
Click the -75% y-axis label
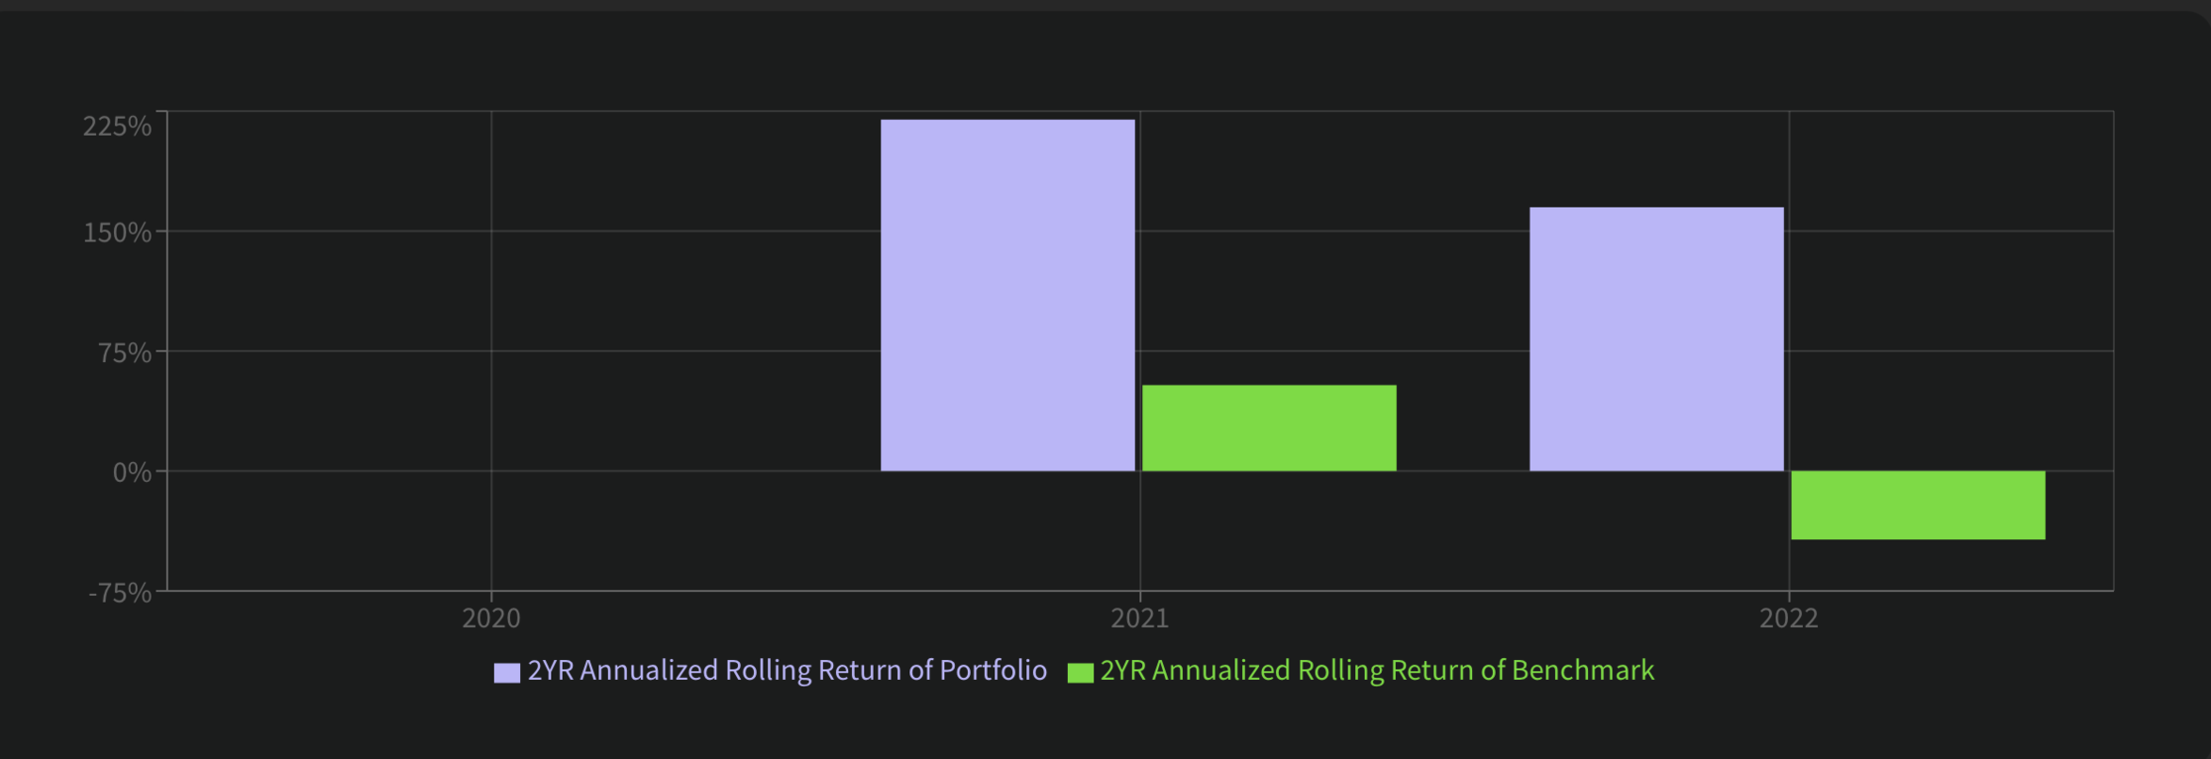[x=120, y=593]
